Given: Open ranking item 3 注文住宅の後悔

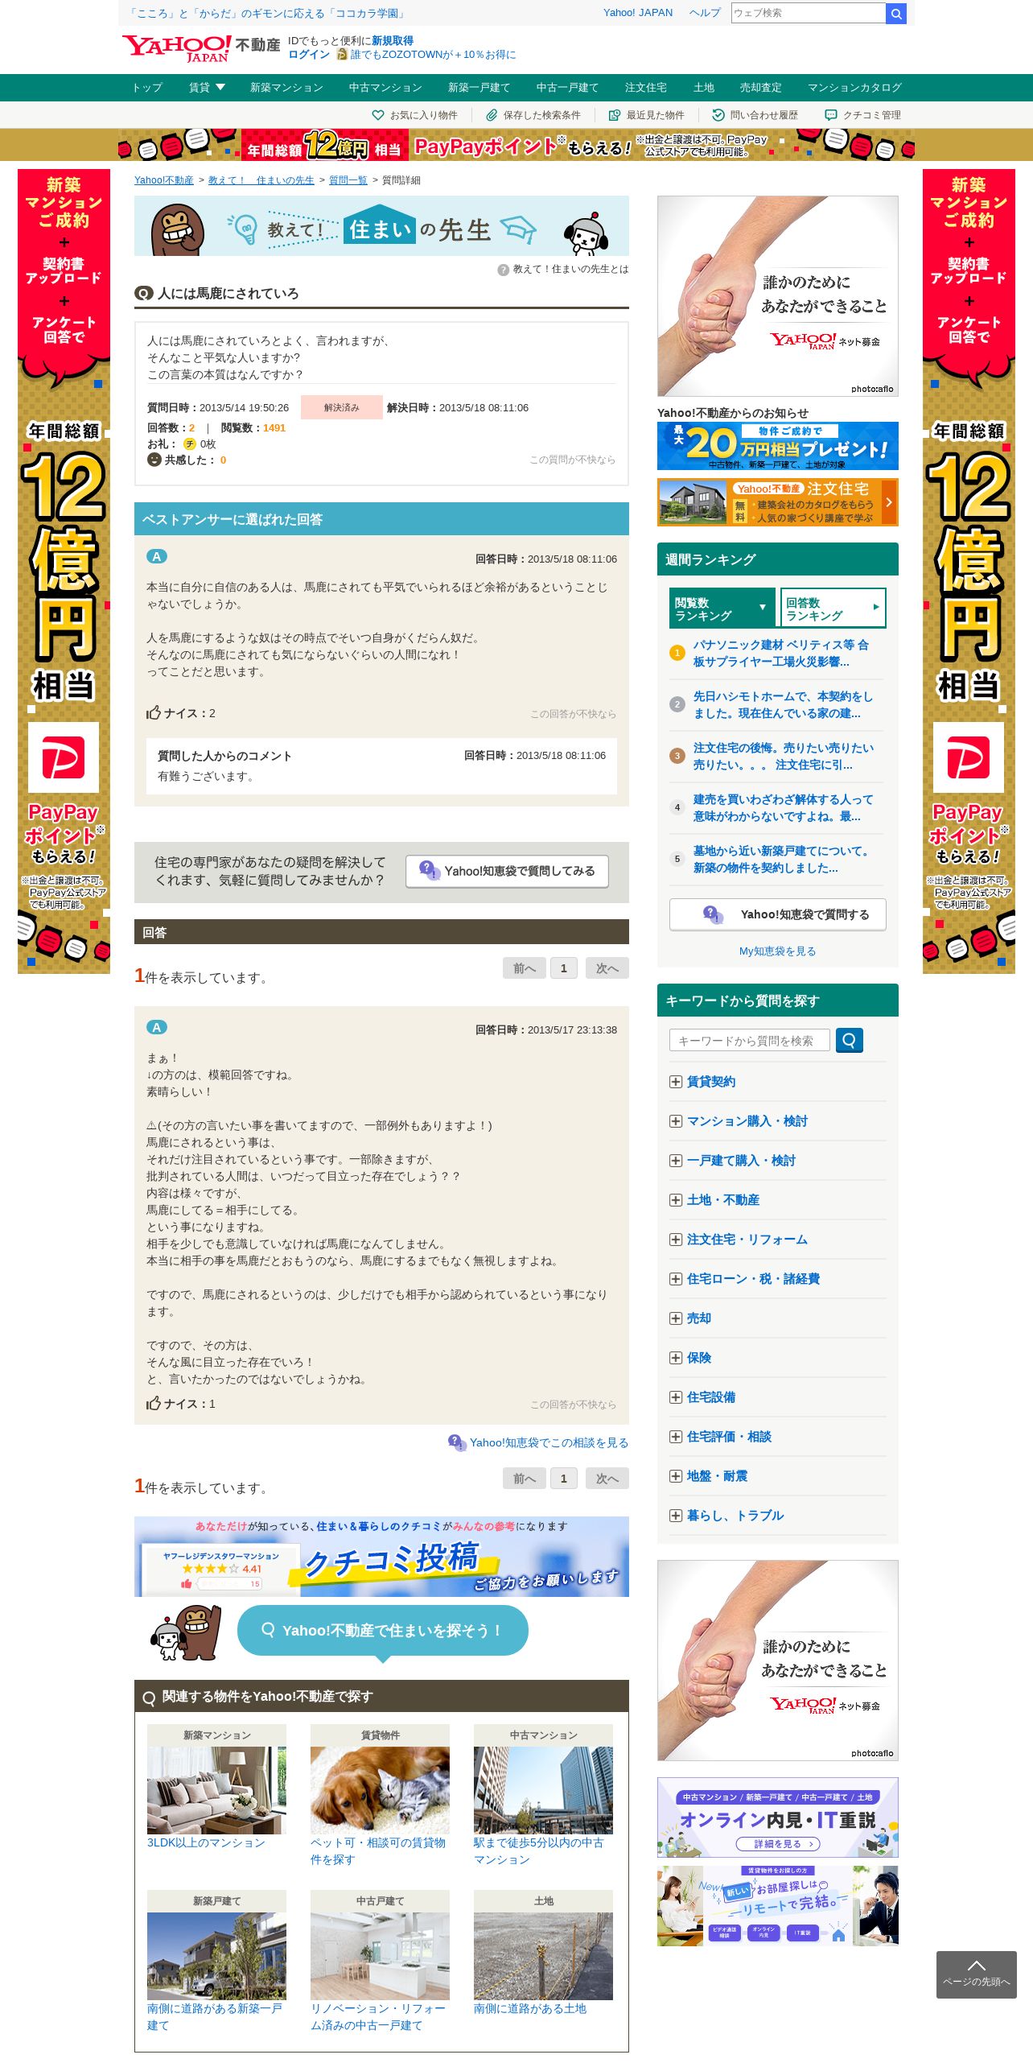Looking at the screenshot, I should (x=783, y=757).
